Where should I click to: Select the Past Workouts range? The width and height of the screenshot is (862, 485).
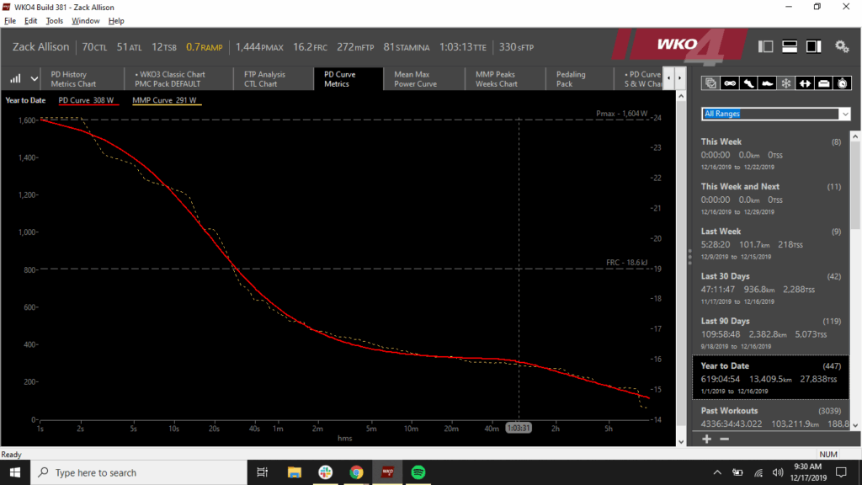(770, 417)
